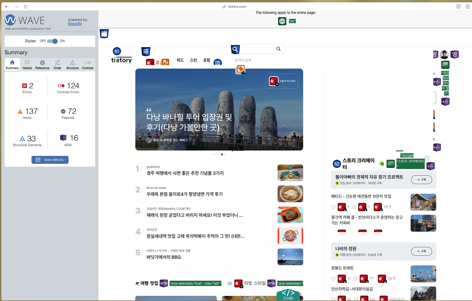The width and height of the screenshot is (472, 301).
Task: Click the search input field
Action: coord(257,49)
